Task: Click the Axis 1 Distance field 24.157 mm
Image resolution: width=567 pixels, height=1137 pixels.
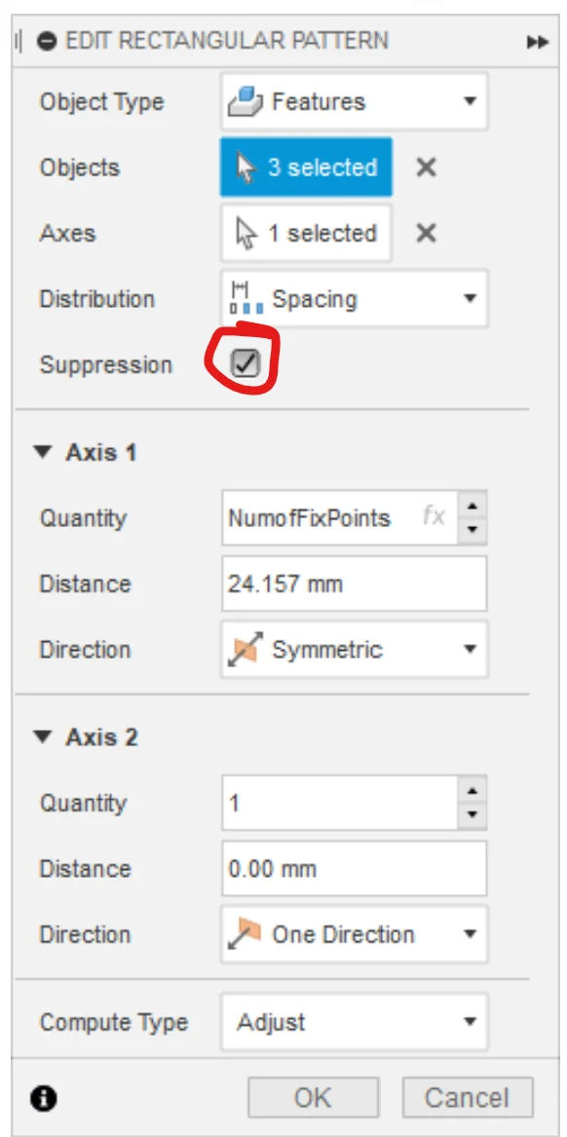Action: pos(355,583)
